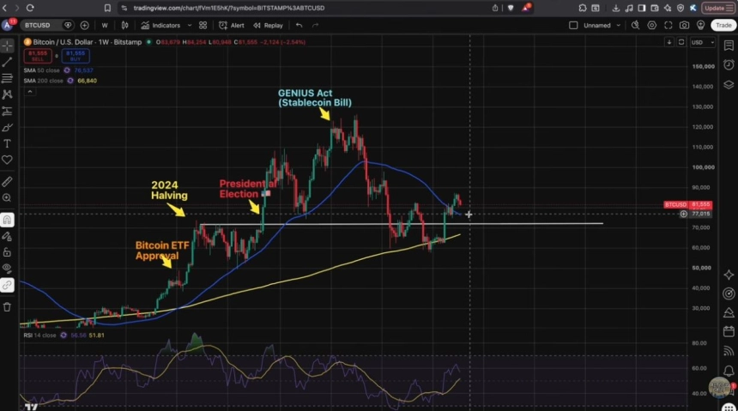This screenshot has height=411, width=738.
Task: Take a chart snapshot with camera icon
Action: pyautogui.click(x=684, y=26)
